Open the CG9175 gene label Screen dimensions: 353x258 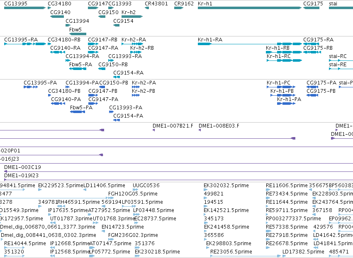tap(313, 4)
